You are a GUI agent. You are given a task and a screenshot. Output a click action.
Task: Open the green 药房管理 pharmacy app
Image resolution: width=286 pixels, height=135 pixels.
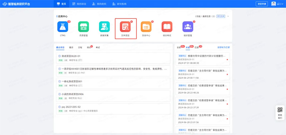[84, 27]
